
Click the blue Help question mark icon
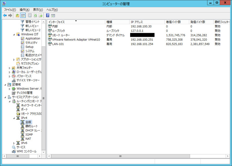(x=48, y=15)
